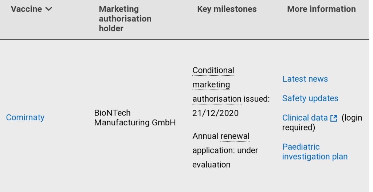Click the underlined renewal glossary term
This screenshot has width=373, height=192.
coord(235,136)
